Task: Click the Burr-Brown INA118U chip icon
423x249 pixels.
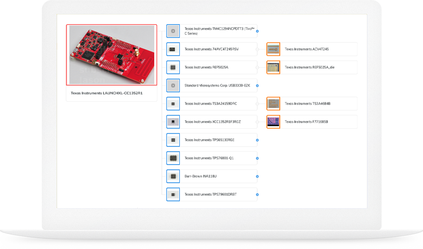Action: [173, 176]
